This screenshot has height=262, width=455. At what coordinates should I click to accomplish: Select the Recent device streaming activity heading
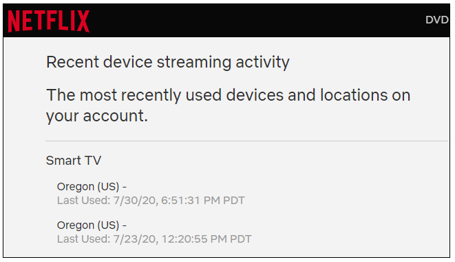pos(168,62)
